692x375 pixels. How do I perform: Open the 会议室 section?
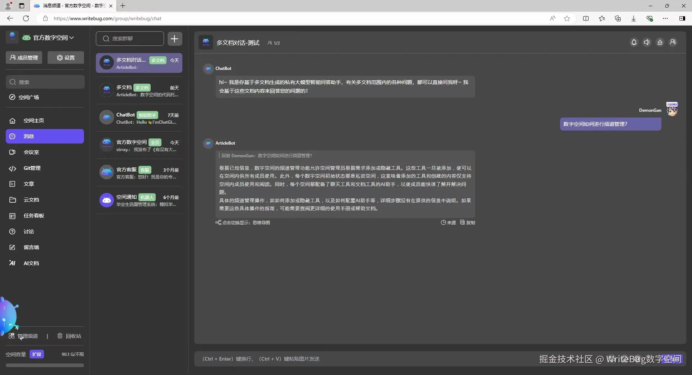tap(31, 152)
